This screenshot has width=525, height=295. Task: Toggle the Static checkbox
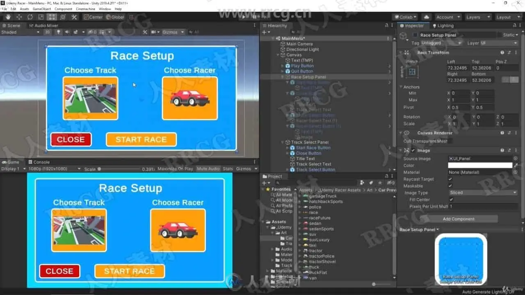pyautogui.click(x=500, y=35)
